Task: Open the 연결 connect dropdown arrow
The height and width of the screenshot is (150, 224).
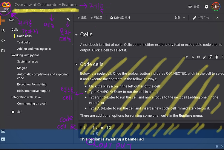Action: (x=184, y=18)
